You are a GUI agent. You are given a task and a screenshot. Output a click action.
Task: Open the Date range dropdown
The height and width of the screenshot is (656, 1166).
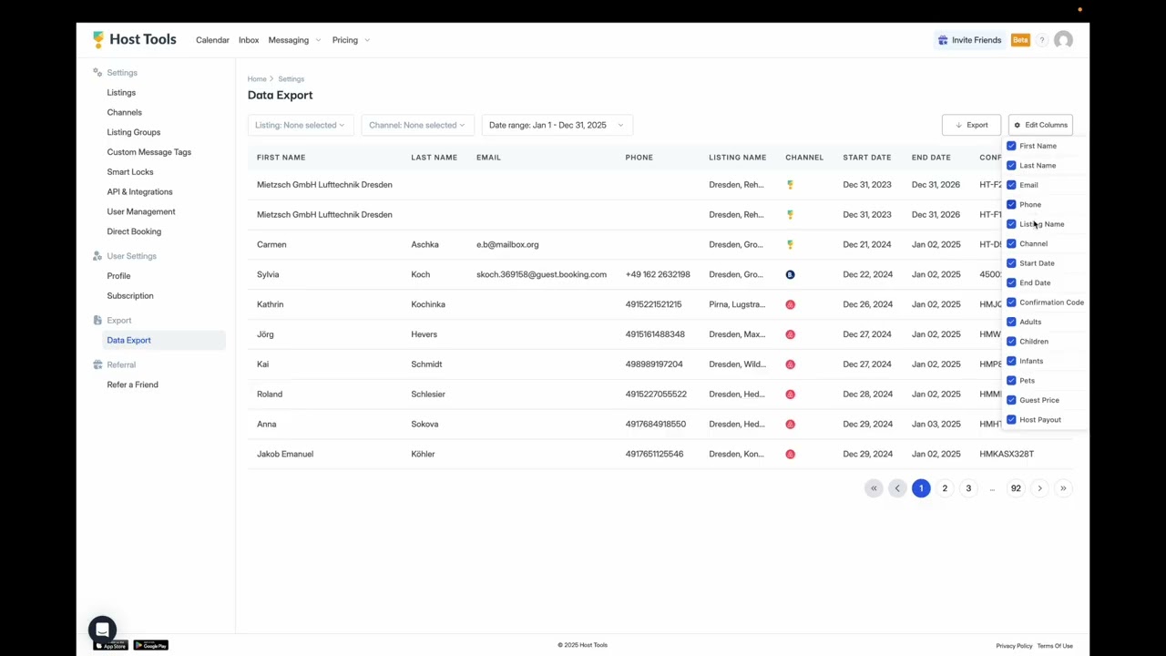[557, 125]
